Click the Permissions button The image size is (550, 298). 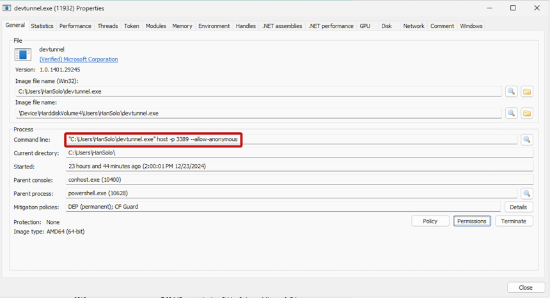click(x=472, y=221)
